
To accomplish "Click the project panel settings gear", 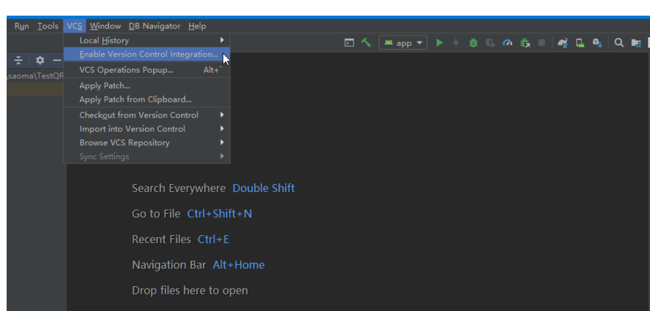I will (40, 61).
